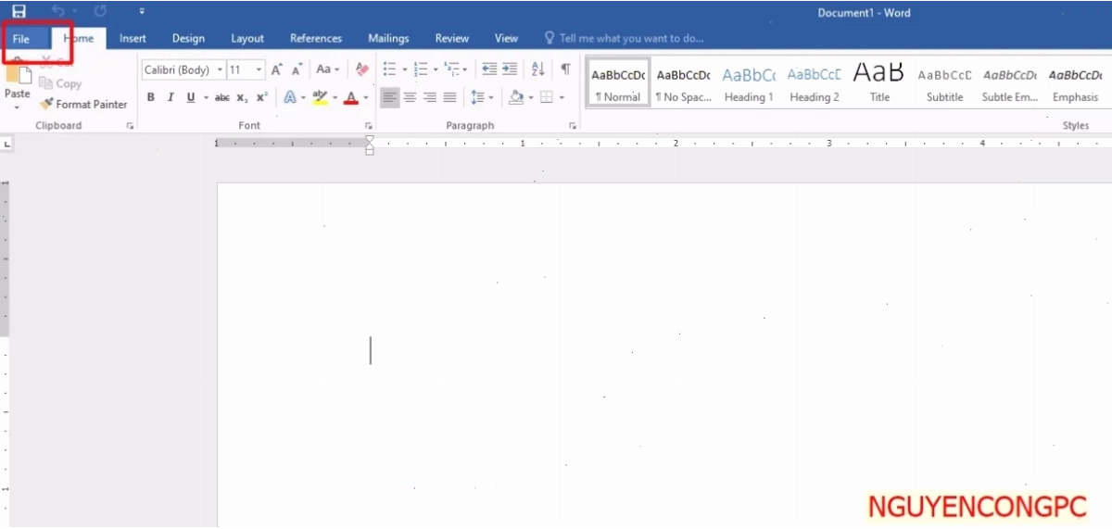Apply red font color

pyautogui.click(x=351, y=97)
